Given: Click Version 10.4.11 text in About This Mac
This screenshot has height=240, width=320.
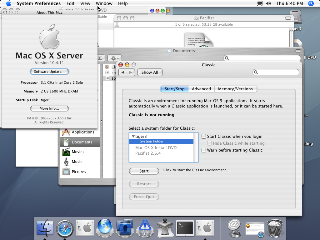Looking at the screenshot, I should tap(49, 62).
